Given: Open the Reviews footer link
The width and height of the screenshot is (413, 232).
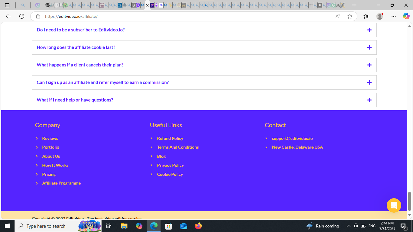Looking at the screenshot, I should 50,138.
